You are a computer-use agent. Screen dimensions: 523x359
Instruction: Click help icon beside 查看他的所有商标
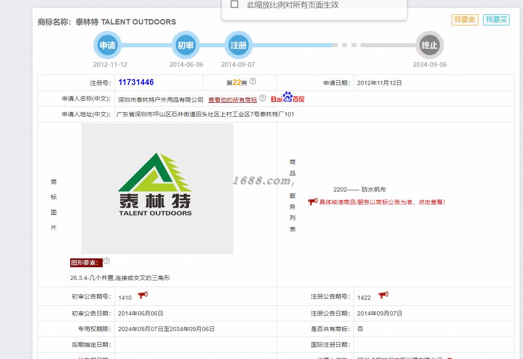pyautogui.click(x=263, y=98)
